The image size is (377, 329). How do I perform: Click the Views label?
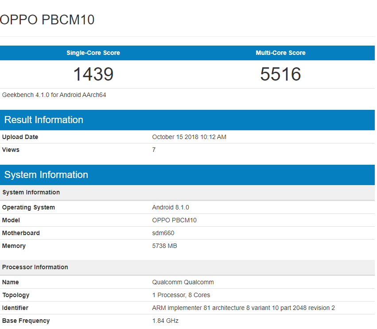[11, 150]
